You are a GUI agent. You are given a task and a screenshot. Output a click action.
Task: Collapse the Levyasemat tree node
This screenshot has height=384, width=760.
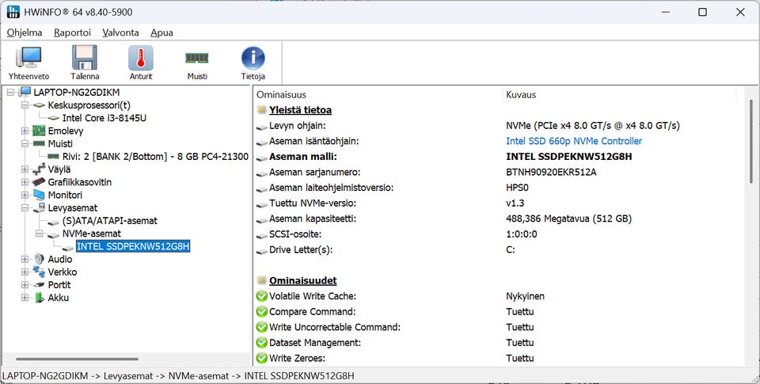pyautogui.click(x=25, y=208)
